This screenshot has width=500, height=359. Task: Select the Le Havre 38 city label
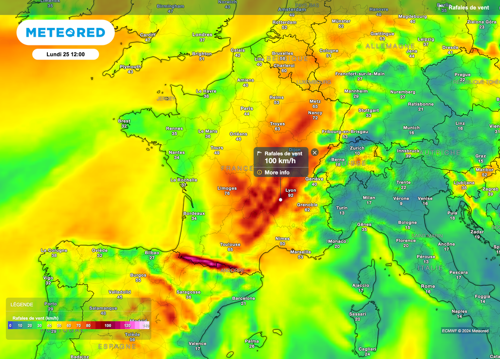click(x=206, y=93)
